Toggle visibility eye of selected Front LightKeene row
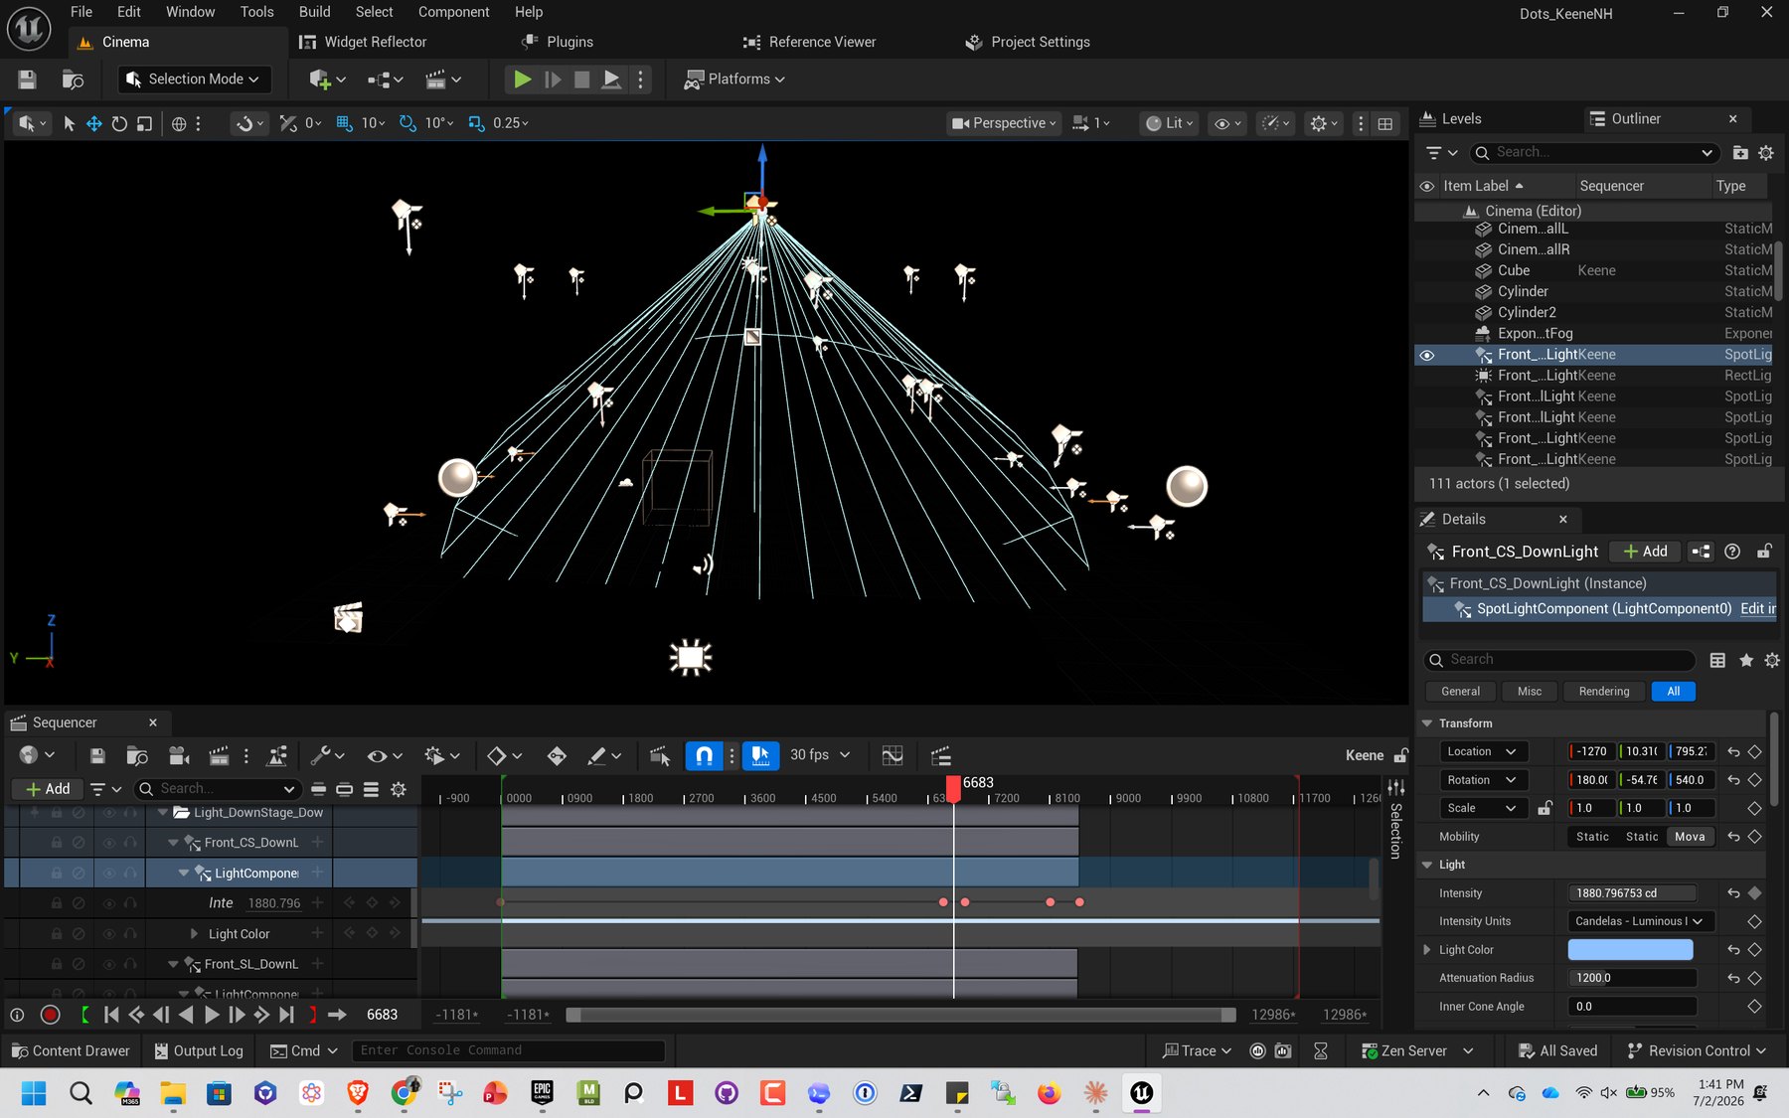The height and width of the screenshot is (1118, 1789). tap(1427, 355)
